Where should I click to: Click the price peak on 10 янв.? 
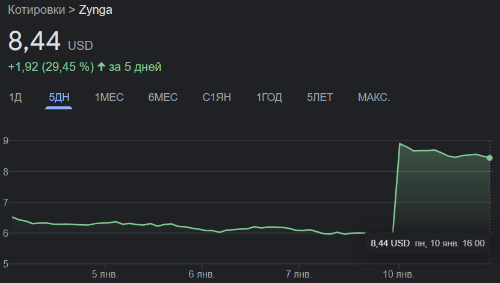[400, 144]
